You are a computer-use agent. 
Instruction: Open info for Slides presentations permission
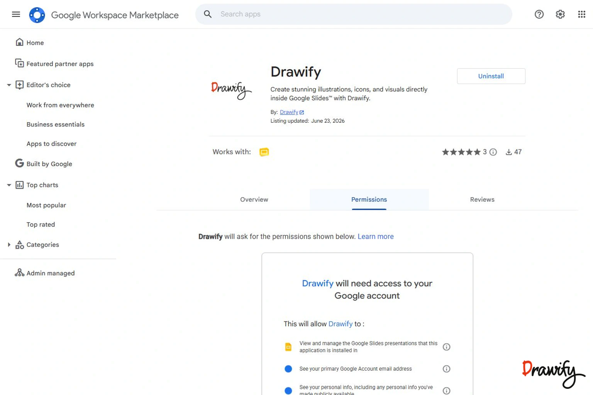pyautogui.click(x=446, y=347)
